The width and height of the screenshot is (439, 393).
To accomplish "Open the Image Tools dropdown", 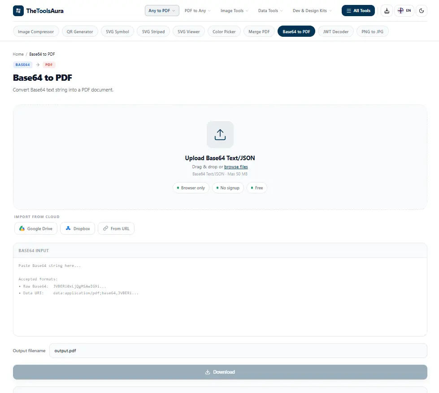I will [x=235, y=11].
